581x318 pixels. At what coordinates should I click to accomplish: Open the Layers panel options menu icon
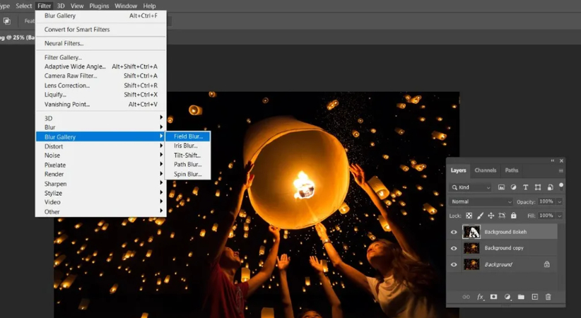561,170
